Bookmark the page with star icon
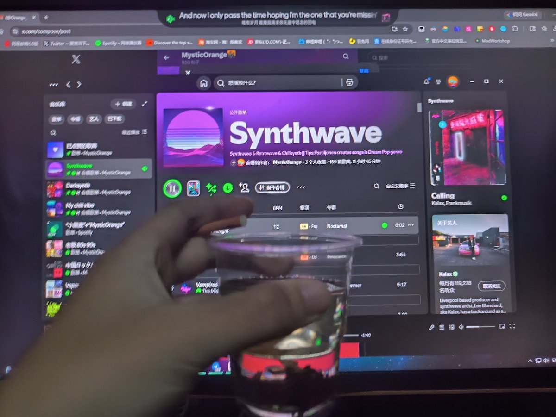Screen dimensions: 556x417 tap(405, 29)
